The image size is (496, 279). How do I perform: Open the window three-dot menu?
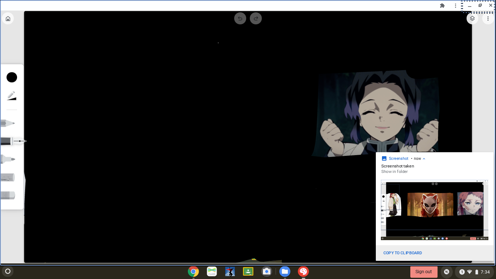(455, 5)
